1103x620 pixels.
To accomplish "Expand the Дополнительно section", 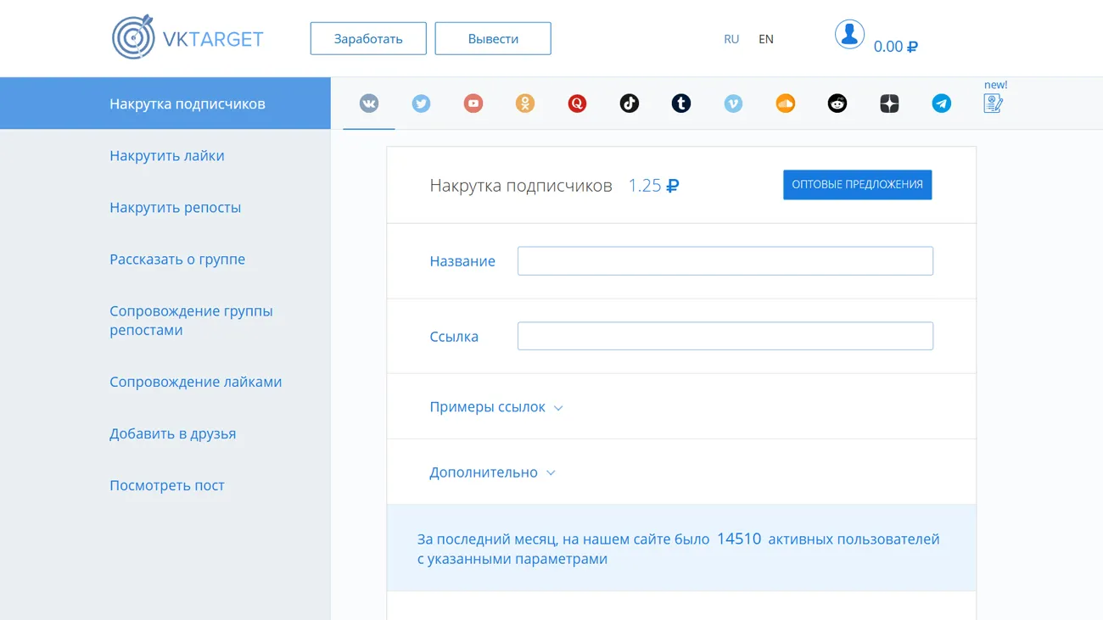I will coord(492,472).
